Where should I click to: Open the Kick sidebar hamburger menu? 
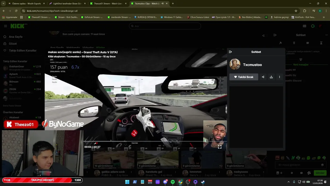point(5,26)
